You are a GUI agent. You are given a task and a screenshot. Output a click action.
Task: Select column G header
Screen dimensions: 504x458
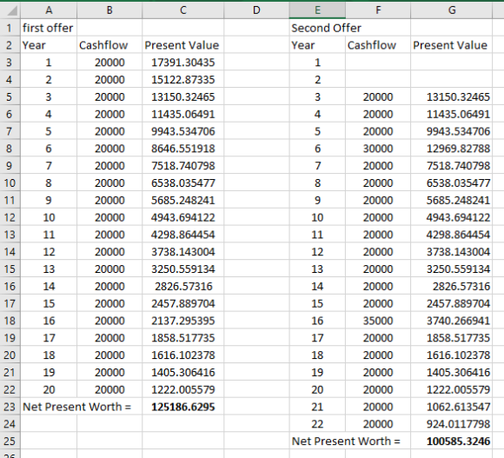(x=451, y=10)
